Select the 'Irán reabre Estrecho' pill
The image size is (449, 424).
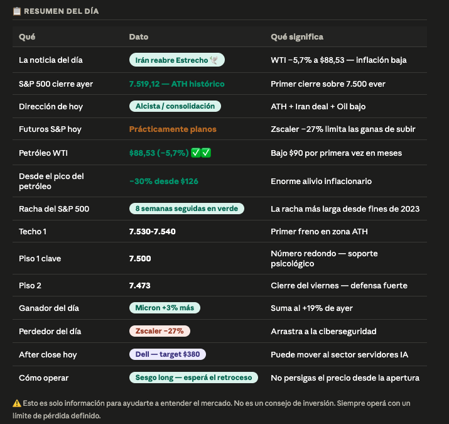point(176,60)
